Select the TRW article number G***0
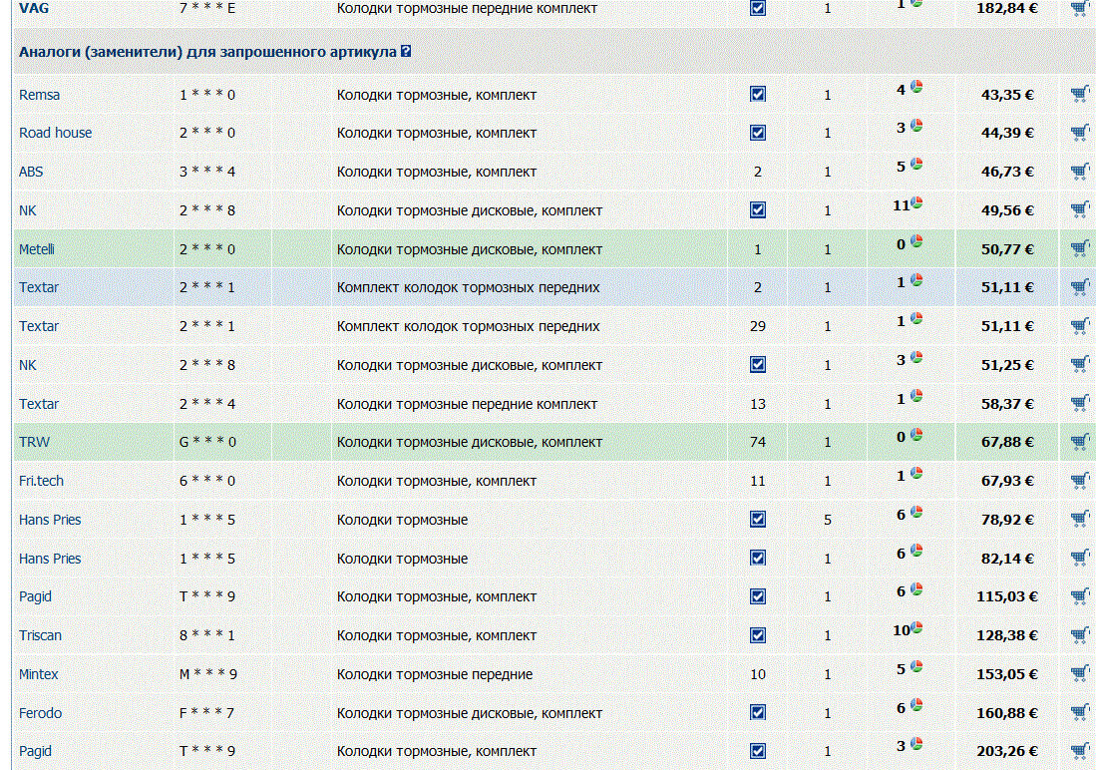Screen dimensions: 1096x770 (x=207, y=442)
